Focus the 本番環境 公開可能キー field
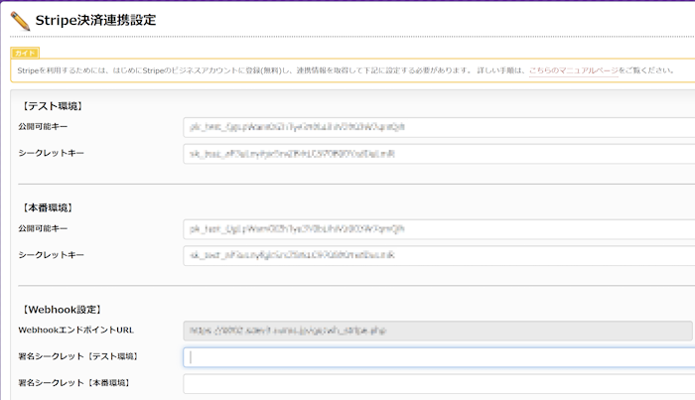This screenshot has height=400, width=695. pos(439,229)
